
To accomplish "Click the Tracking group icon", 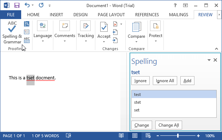I will pyautogui.click(x=85, y=26).
